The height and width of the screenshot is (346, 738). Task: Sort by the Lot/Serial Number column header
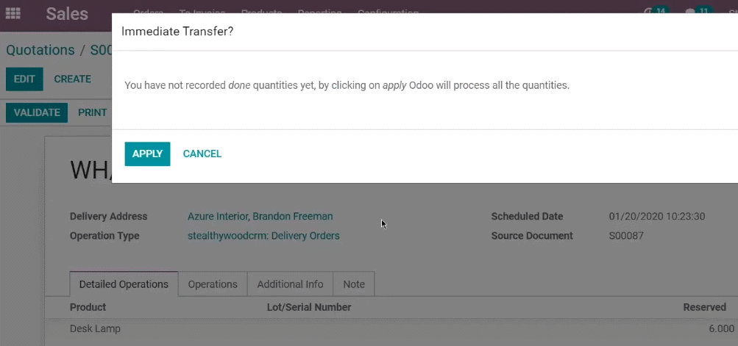click(x=309, y=307)
